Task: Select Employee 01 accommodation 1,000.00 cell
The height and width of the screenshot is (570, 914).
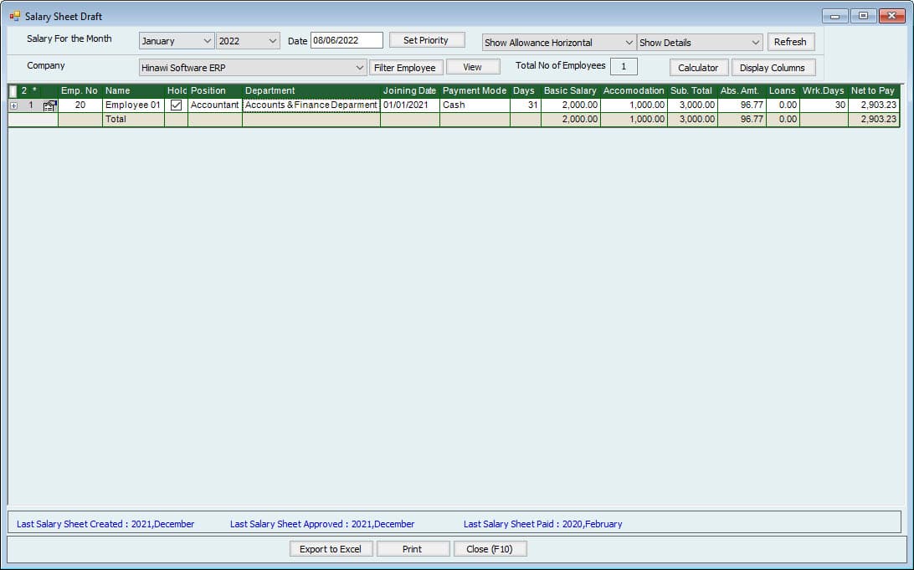Action: [634, 105]
